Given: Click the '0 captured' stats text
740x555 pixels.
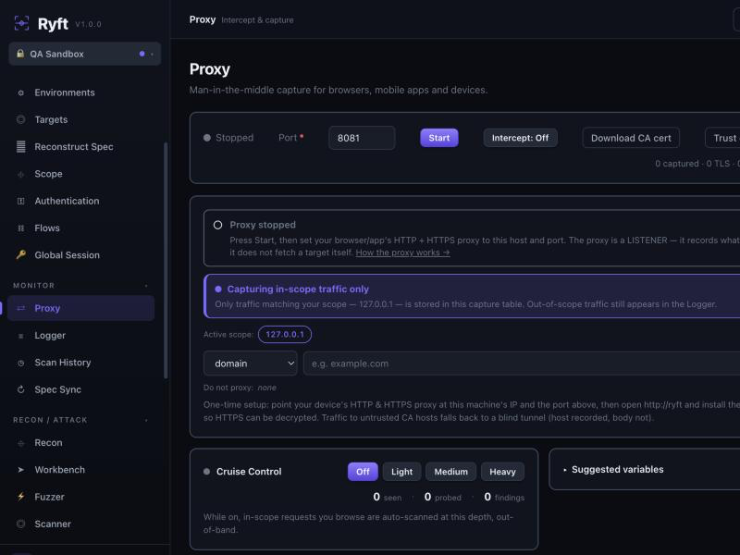Looking at the screenshot, I should point(677,164).
